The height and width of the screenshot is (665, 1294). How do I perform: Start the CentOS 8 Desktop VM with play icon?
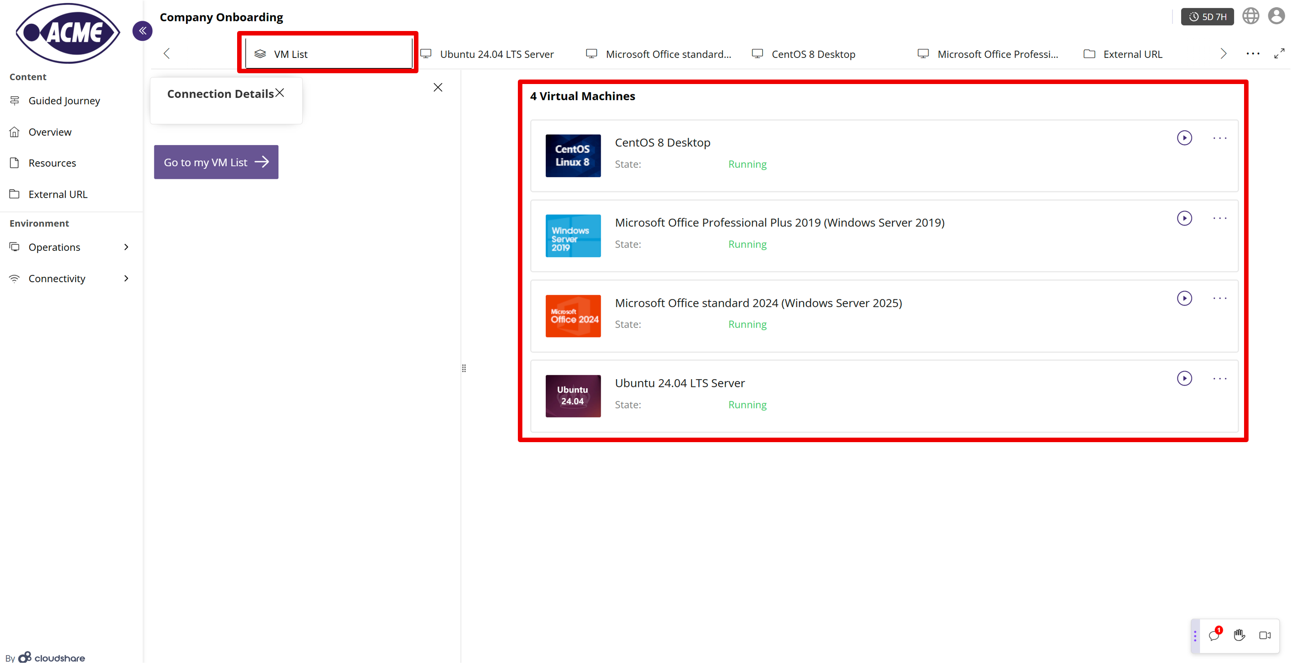[1185, 138]
